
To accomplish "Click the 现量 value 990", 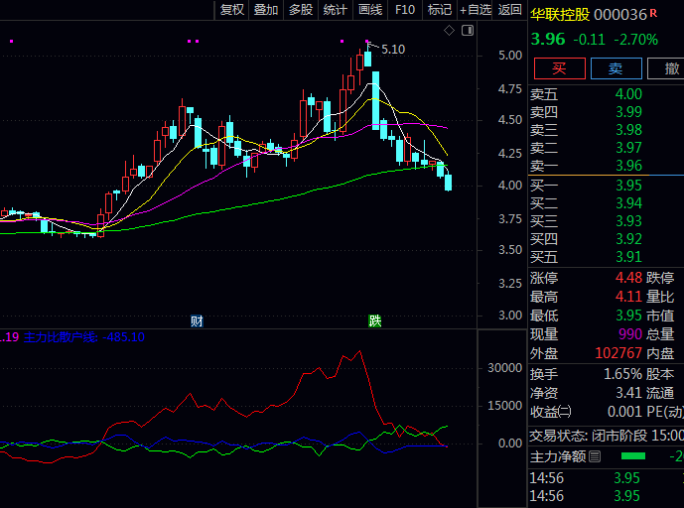I will click(x=630, y=334).
